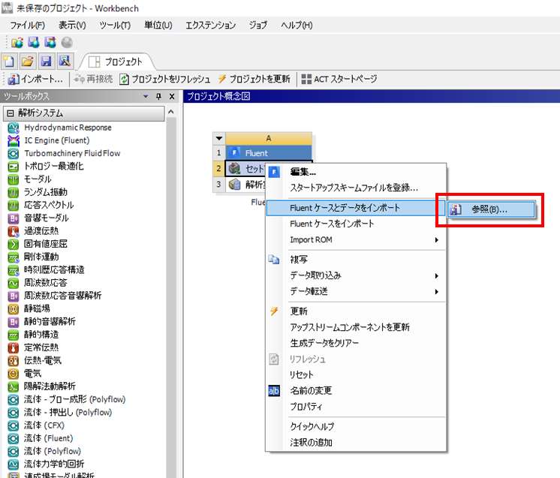Expand the Import Data (データ取り込み) submenu
This screenshot has height=478, width=560.
[x=436, y=276]
